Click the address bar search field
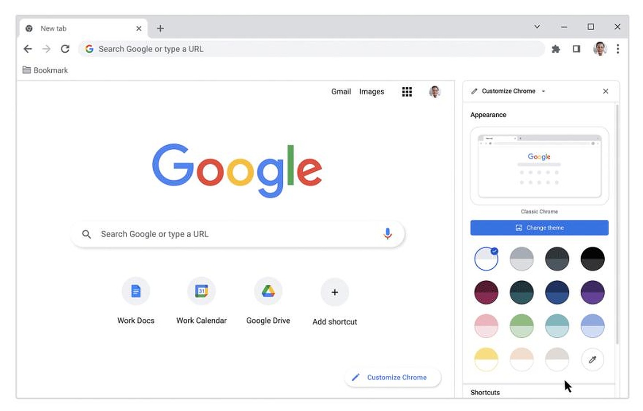Image resolution: width=643 pixels, height=411 pixels. coord(311,49)
